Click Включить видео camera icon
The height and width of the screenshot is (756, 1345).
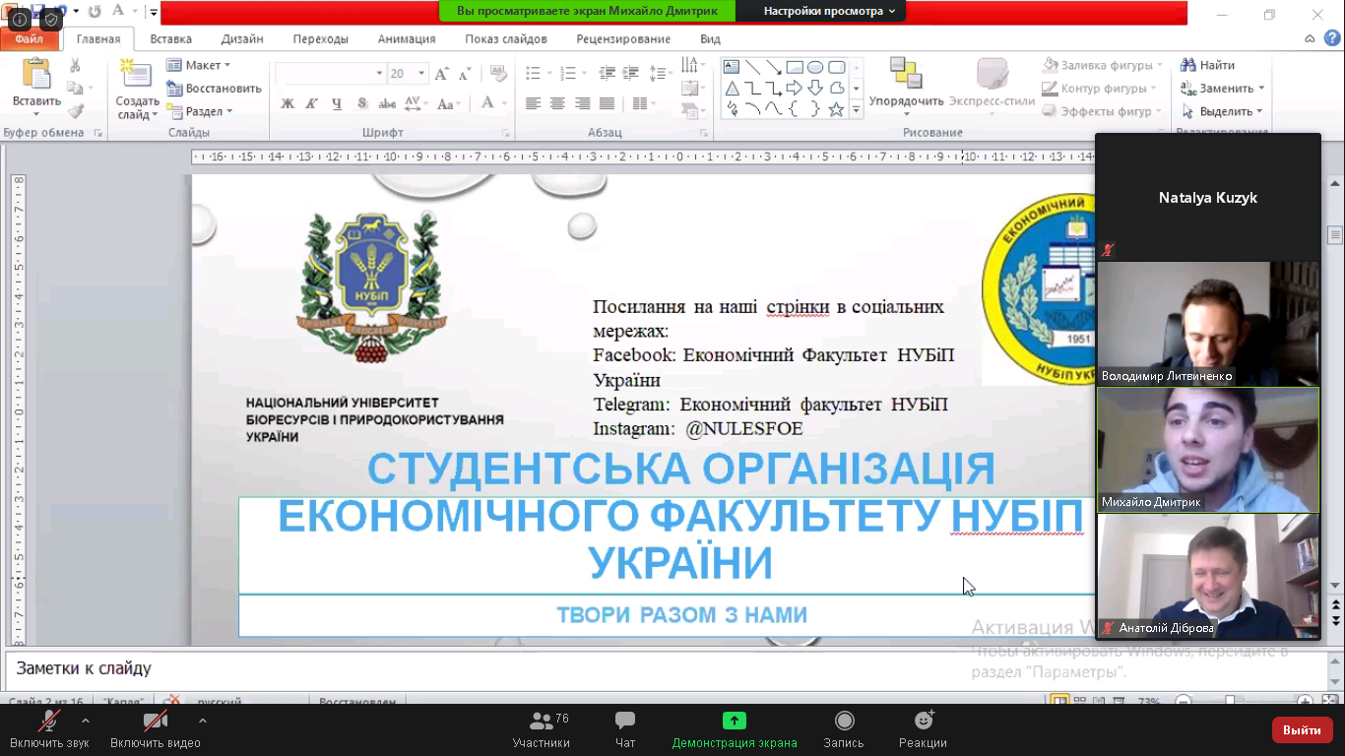point(156,722)
